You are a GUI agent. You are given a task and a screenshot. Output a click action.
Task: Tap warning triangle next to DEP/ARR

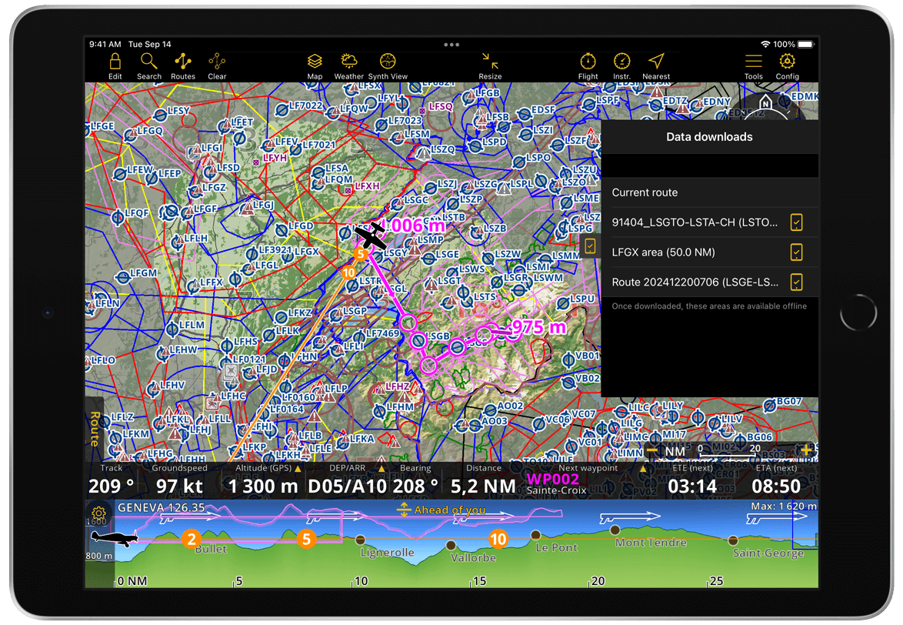(382, 468)
